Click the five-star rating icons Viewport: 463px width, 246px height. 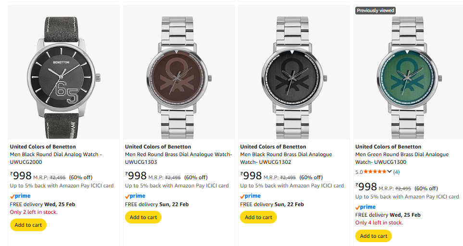pos(375,172)
